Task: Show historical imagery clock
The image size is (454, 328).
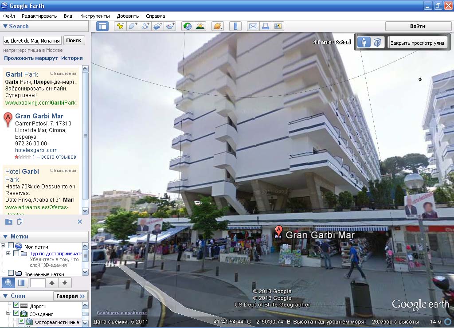Action: [x=188, y=26]
